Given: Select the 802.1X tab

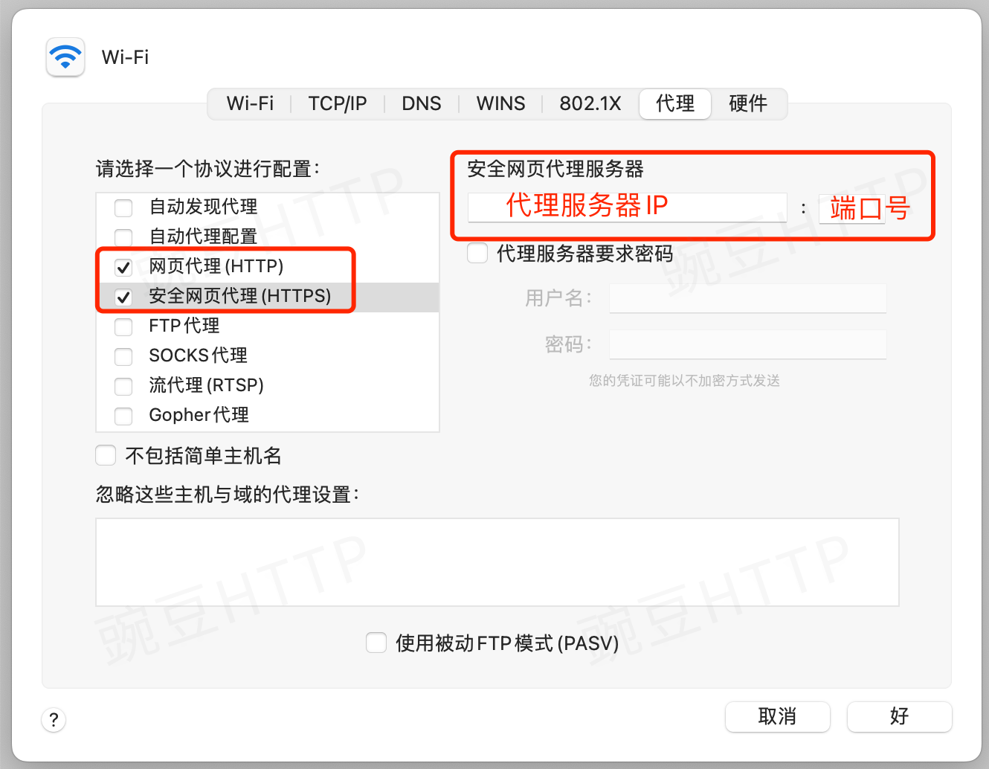Looking at the screenshot, I should [590, 103].
